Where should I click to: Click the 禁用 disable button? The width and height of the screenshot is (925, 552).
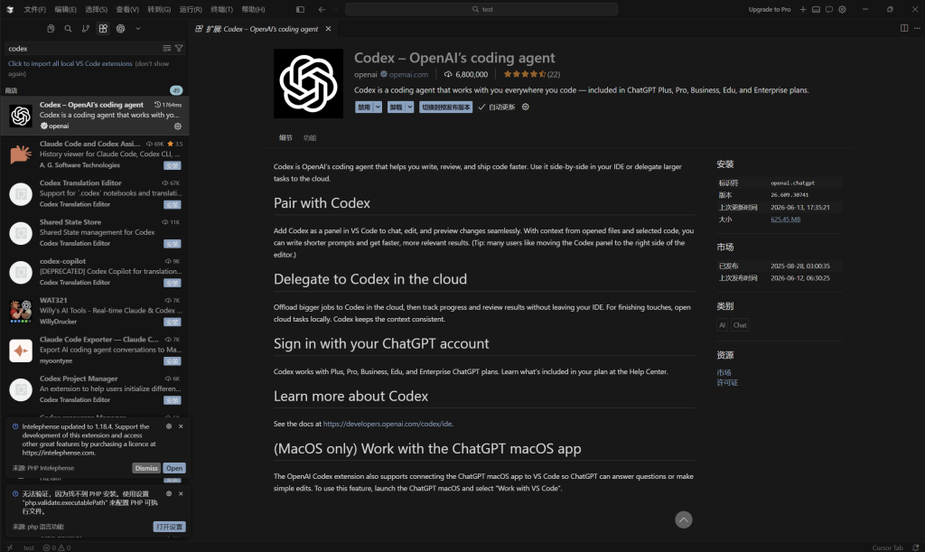click(364, 107)
